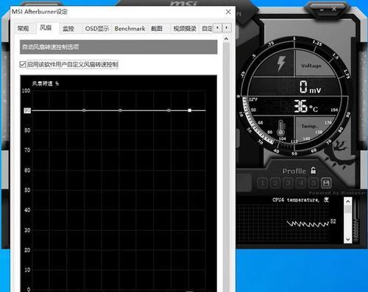368x292 pixels.
Task: Select profile slot 1 button
Action: [262, 183]
